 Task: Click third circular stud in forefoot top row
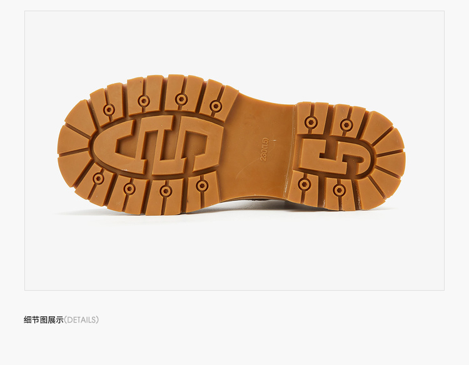pos(181,99)
